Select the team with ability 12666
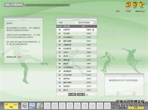The height and width of the screenshot is (110, 148). click(77, 52)
